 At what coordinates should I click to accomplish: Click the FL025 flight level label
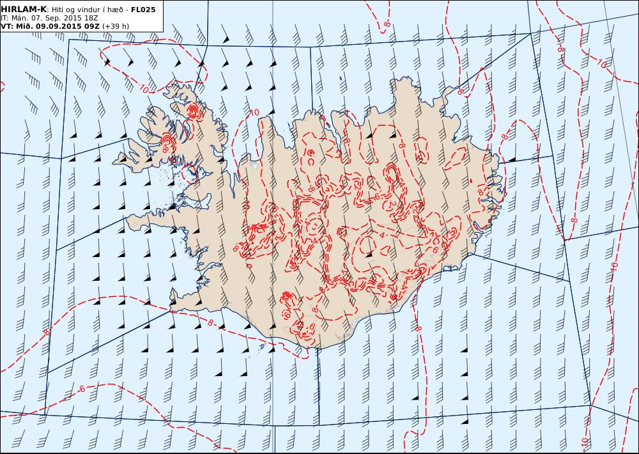[143, 10]
